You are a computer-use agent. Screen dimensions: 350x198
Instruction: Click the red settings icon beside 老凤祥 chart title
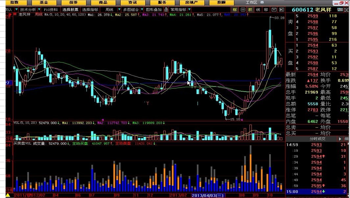click(15, 14)
